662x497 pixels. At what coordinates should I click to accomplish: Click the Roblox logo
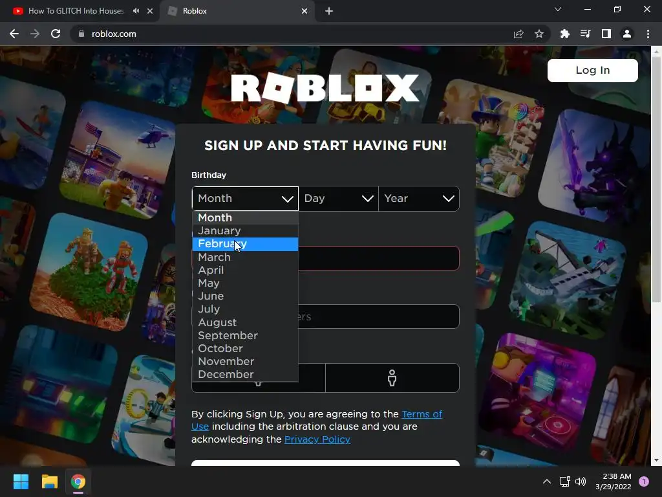click(x=325, y=88)
